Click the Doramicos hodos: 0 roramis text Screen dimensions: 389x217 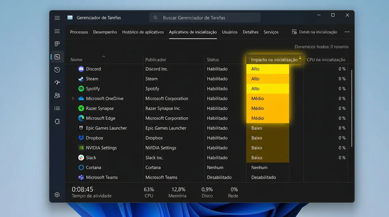[321, 47]
